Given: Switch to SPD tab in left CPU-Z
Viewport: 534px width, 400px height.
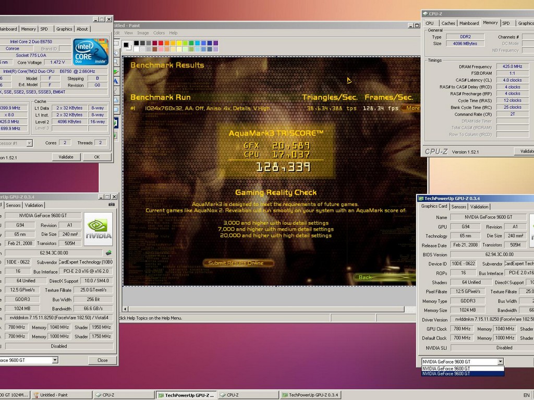Looking at the screenshot, I should click(x=44, y=29).
